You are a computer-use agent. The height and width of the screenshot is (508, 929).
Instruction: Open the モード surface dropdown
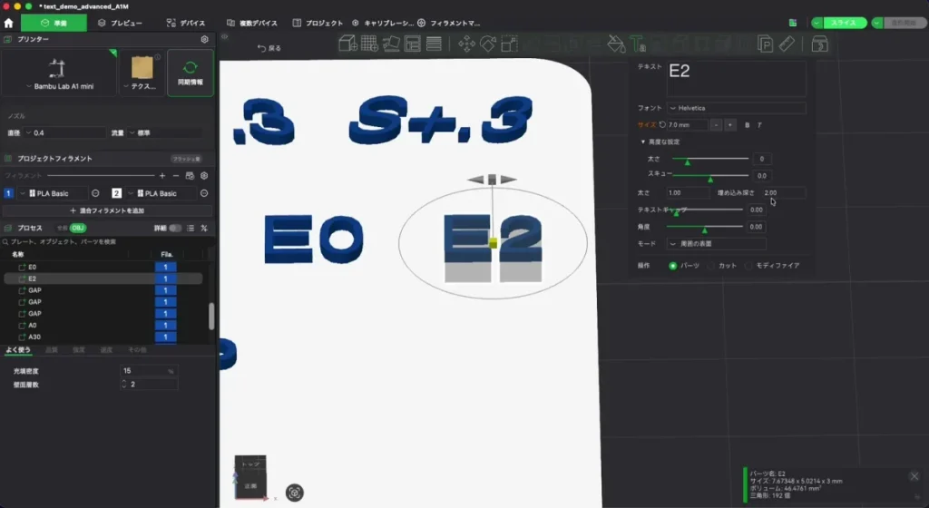(x=717, y=244)
